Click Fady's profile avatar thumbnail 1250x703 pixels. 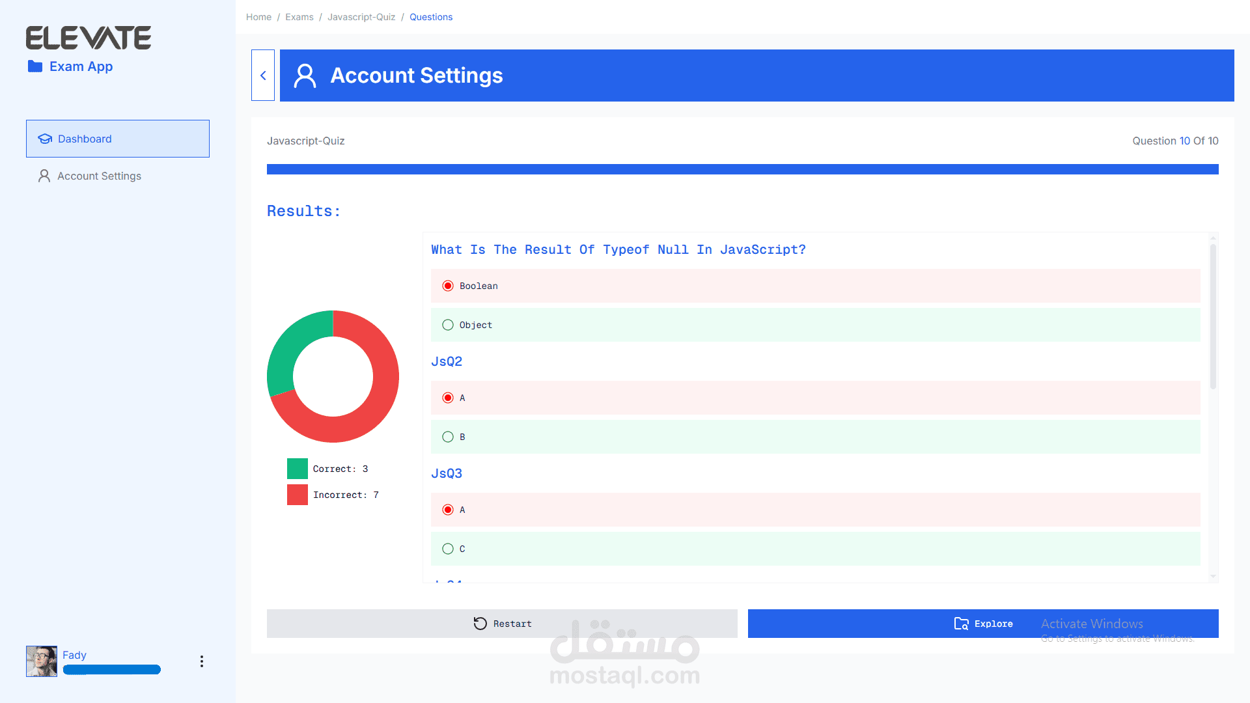42,661
